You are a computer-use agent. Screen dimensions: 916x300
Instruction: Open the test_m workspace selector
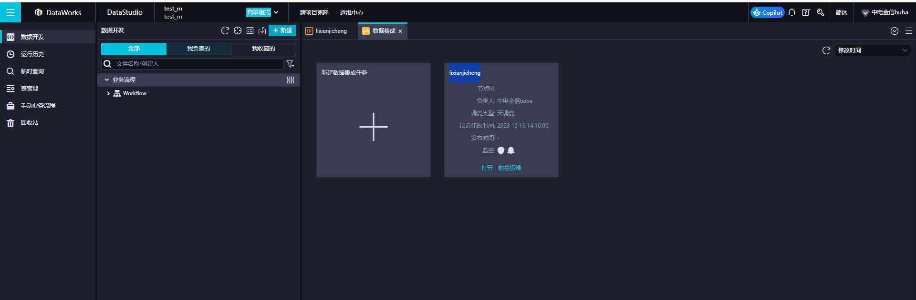pyautogui.click(x=173, y=12)
